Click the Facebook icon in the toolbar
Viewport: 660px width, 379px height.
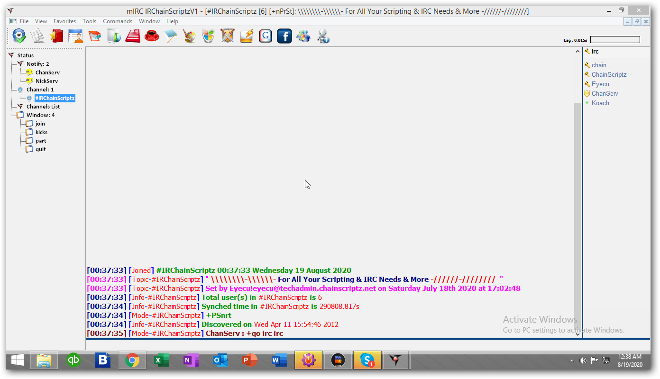pos(284,36)
